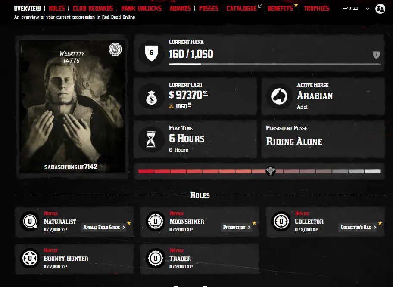Image resolution: width=393 pixels, height=287 pixels.
Task: Click the rank 6 shield icon
Action: 151,53
